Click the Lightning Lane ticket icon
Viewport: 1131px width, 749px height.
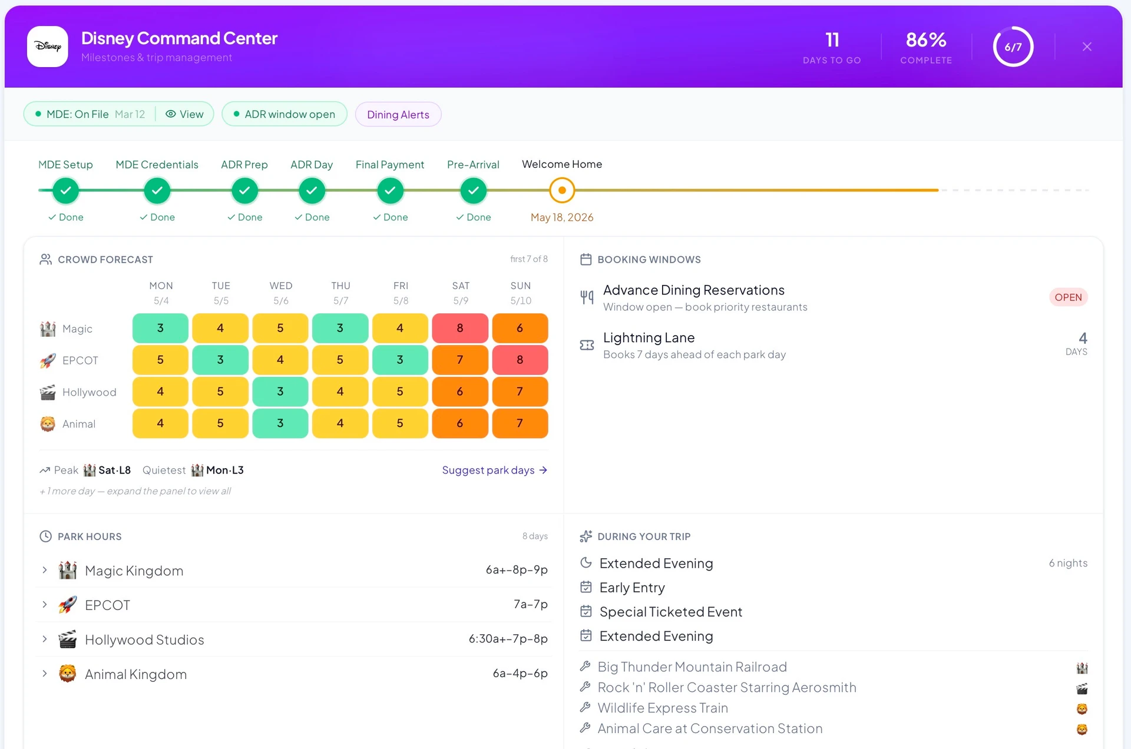pos(587,345)
